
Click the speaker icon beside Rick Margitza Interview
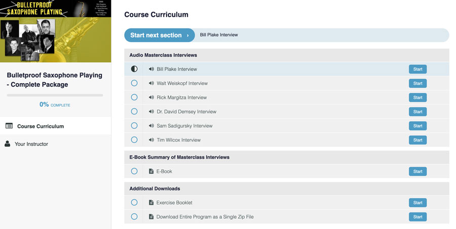(x=151, y=97)
